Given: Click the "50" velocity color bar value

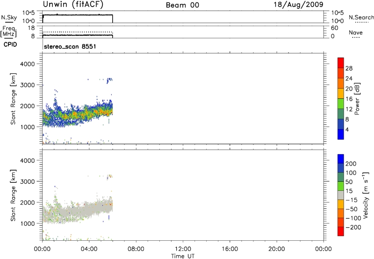Looking at the screenshot, I should [349, 182].
